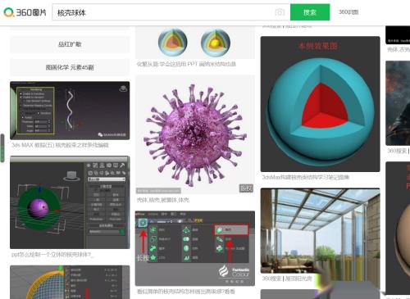Open the 3ds MAX 教程(五) caption link
The width and height of the screenshot is (410, 299).
pyautogui.click(x=60, y=145)
